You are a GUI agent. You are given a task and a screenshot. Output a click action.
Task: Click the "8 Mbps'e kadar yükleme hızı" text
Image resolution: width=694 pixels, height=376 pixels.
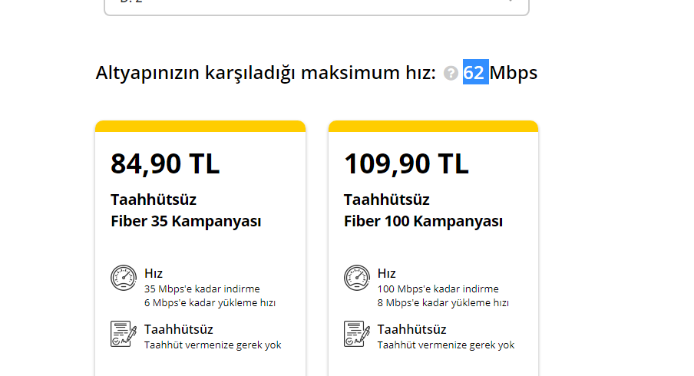point(443,303)
